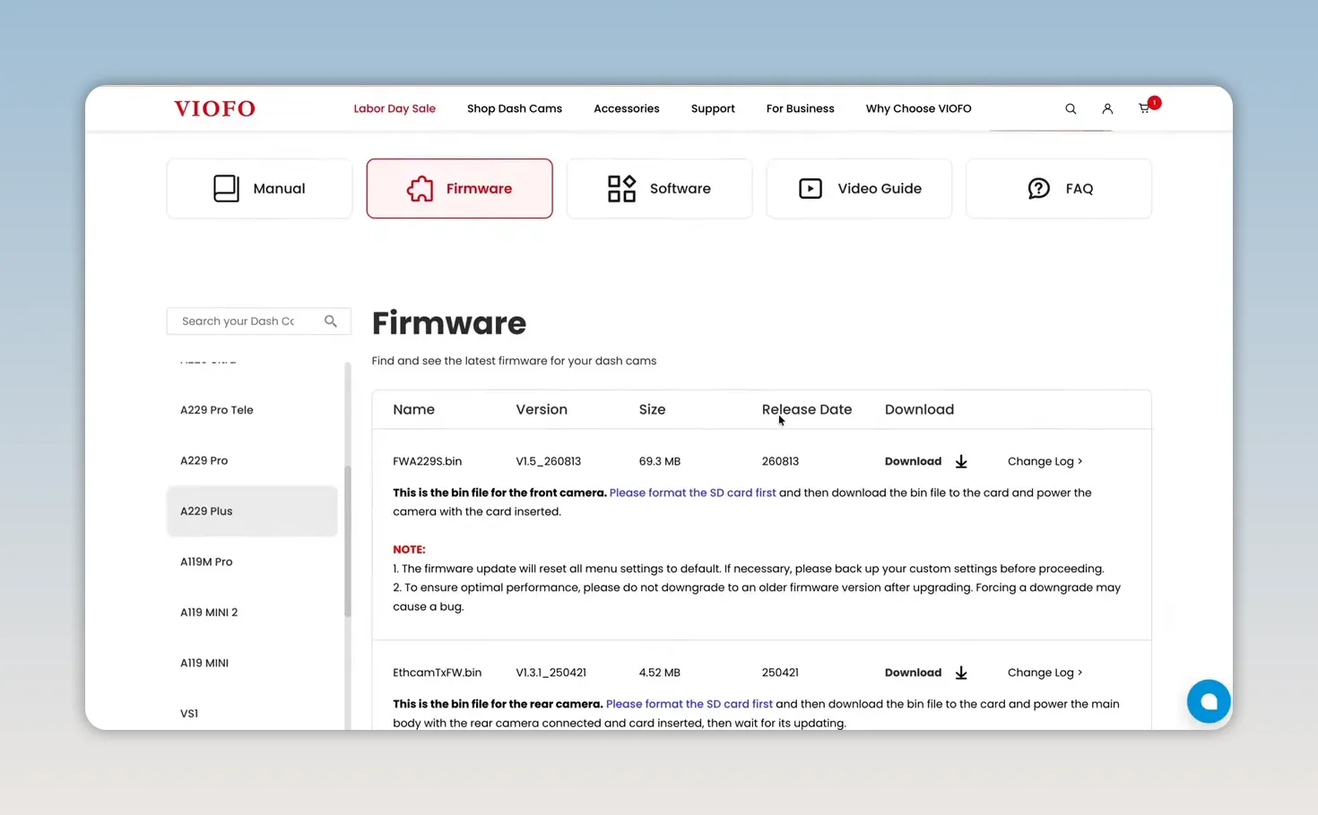Click the EthcamTxFW.bin file name

click(438, 673)
